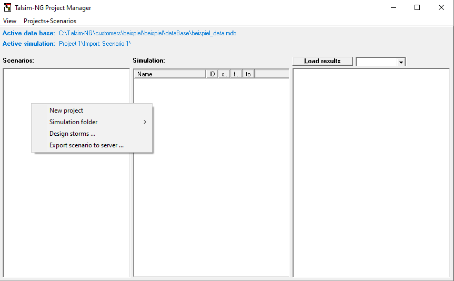The image size is (454, 281).
Task: Open the Projects+Scenarios menu
Action: 50,21
